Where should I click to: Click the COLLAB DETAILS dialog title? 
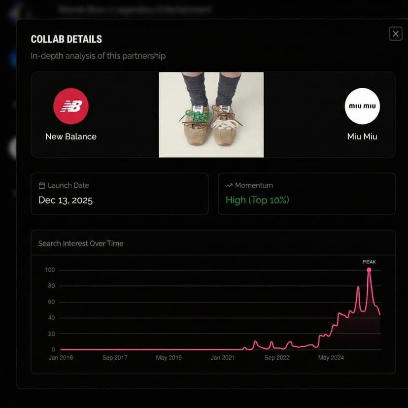[67, 39]
